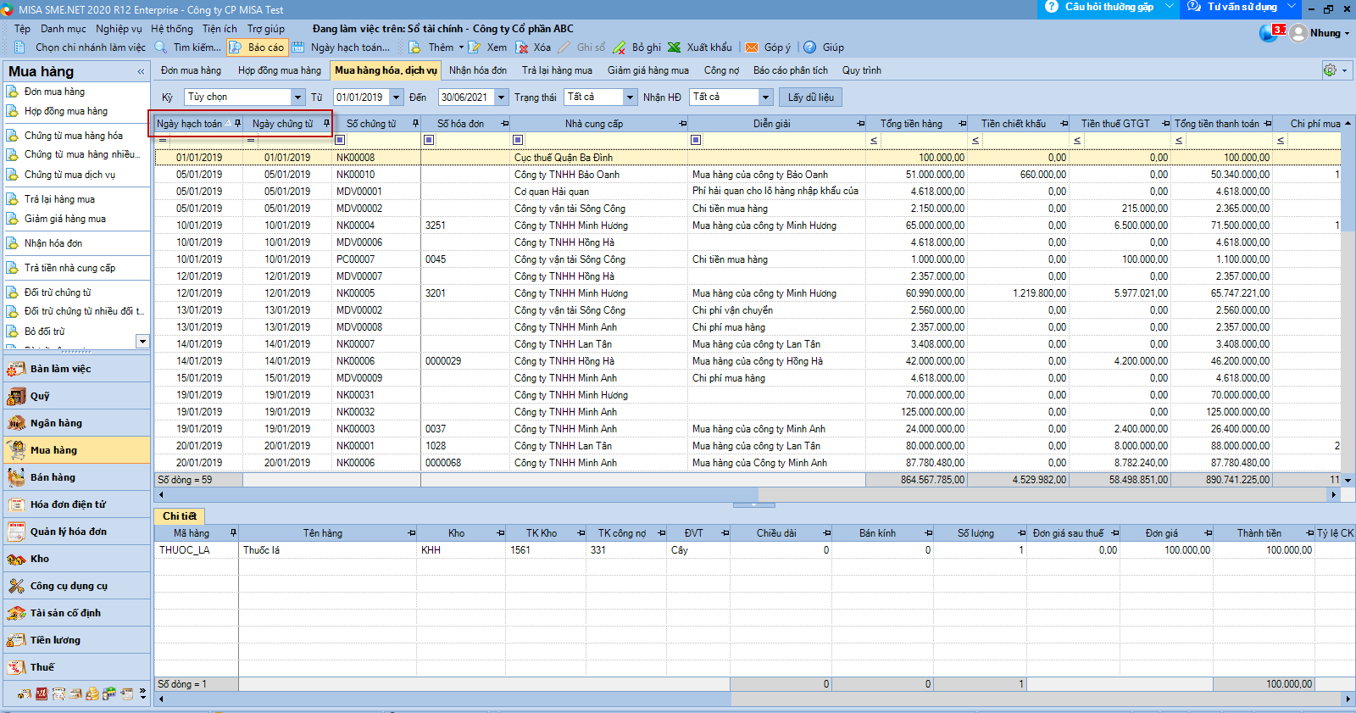
Task: Click the Giúp help icon
Action: tap(810, 47)
